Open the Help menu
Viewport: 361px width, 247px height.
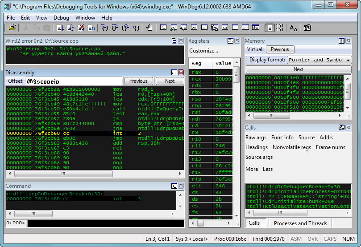(107, 18)
